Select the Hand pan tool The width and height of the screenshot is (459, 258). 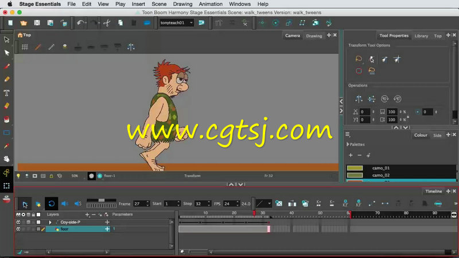coord(6,159)
